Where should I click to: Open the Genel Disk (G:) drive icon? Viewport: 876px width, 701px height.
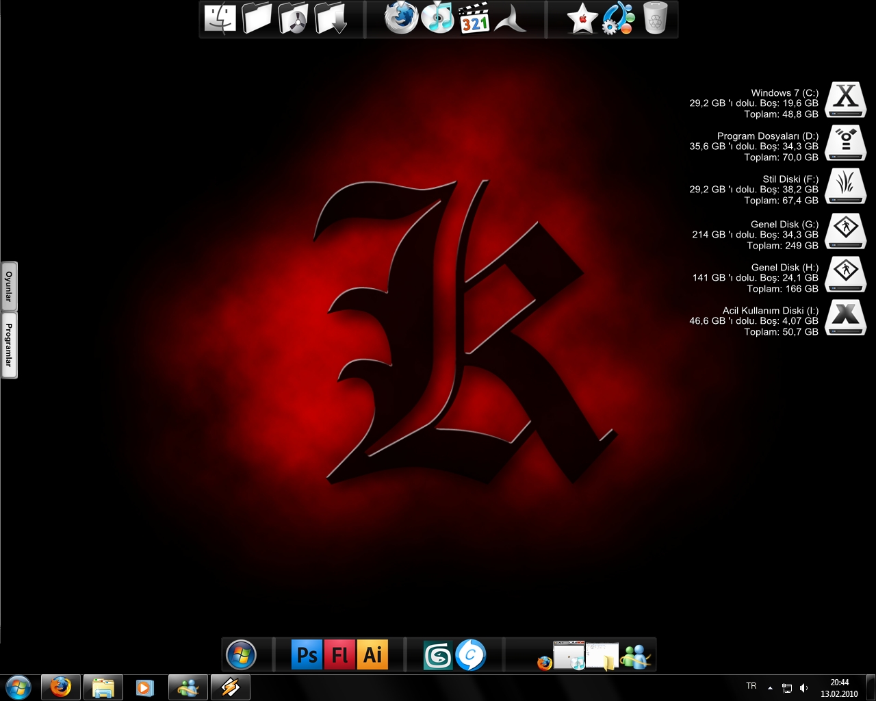pos(846,231)
